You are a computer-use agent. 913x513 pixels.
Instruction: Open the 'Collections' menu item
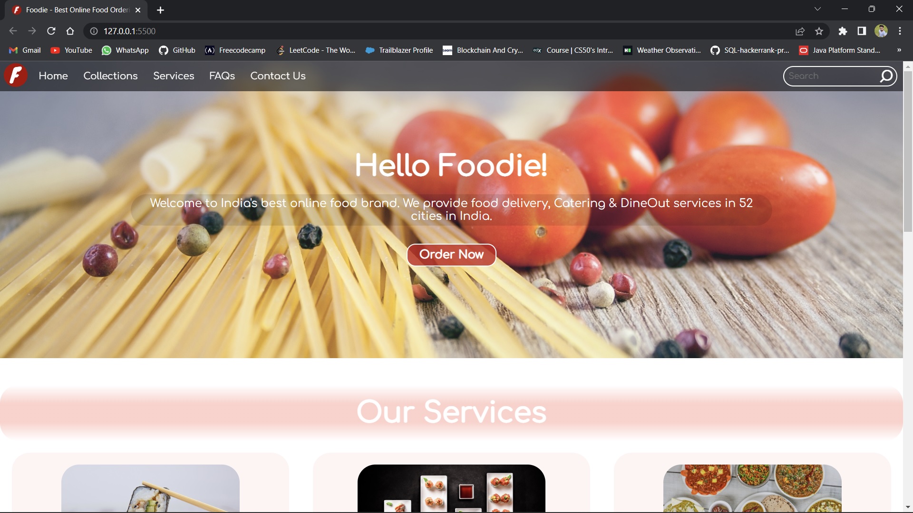[x=110, y=76]
